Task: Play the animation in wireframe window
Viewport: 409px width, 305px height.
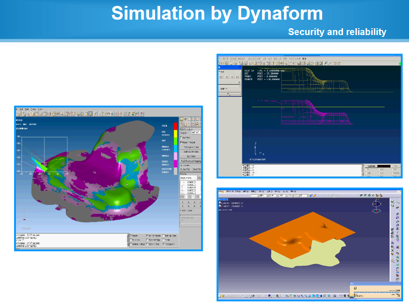Action: point(232,77)
